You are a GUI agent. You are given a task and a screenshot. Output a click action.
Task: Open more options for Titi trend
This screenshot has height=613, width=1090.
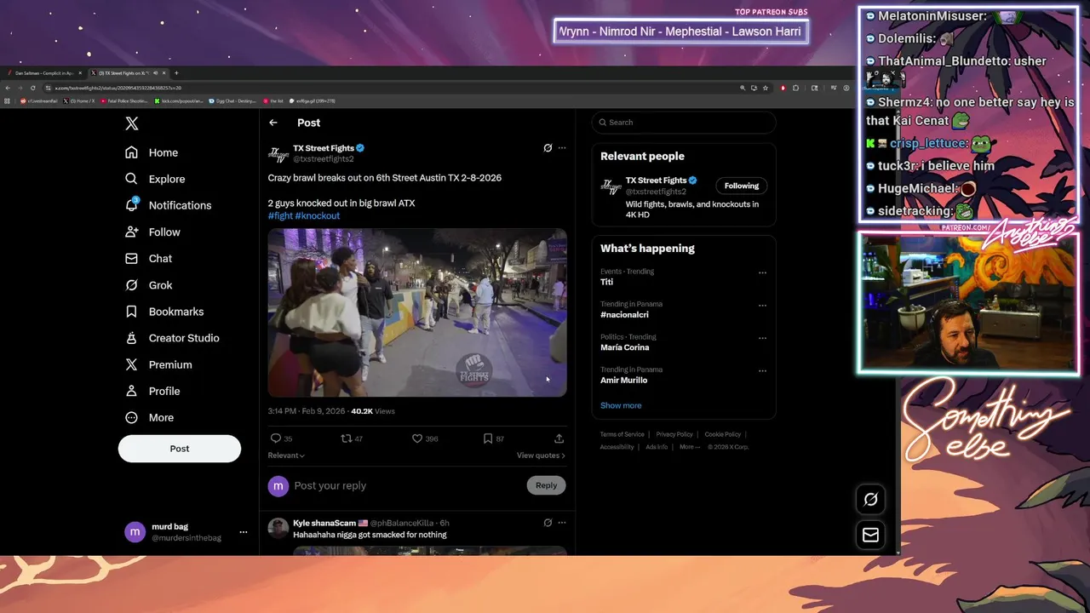(x=762, y=272)
